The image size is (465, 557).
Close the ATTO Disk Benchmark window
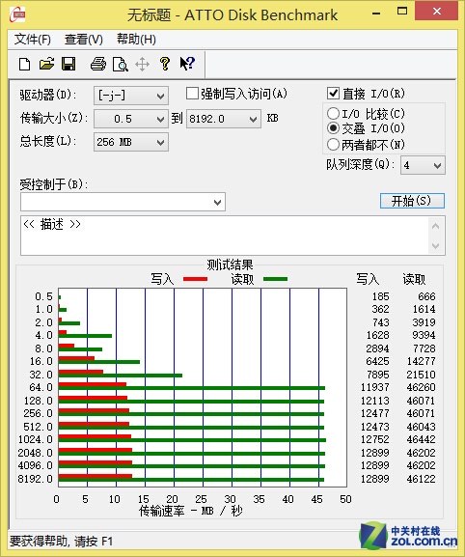click(437, 12)
